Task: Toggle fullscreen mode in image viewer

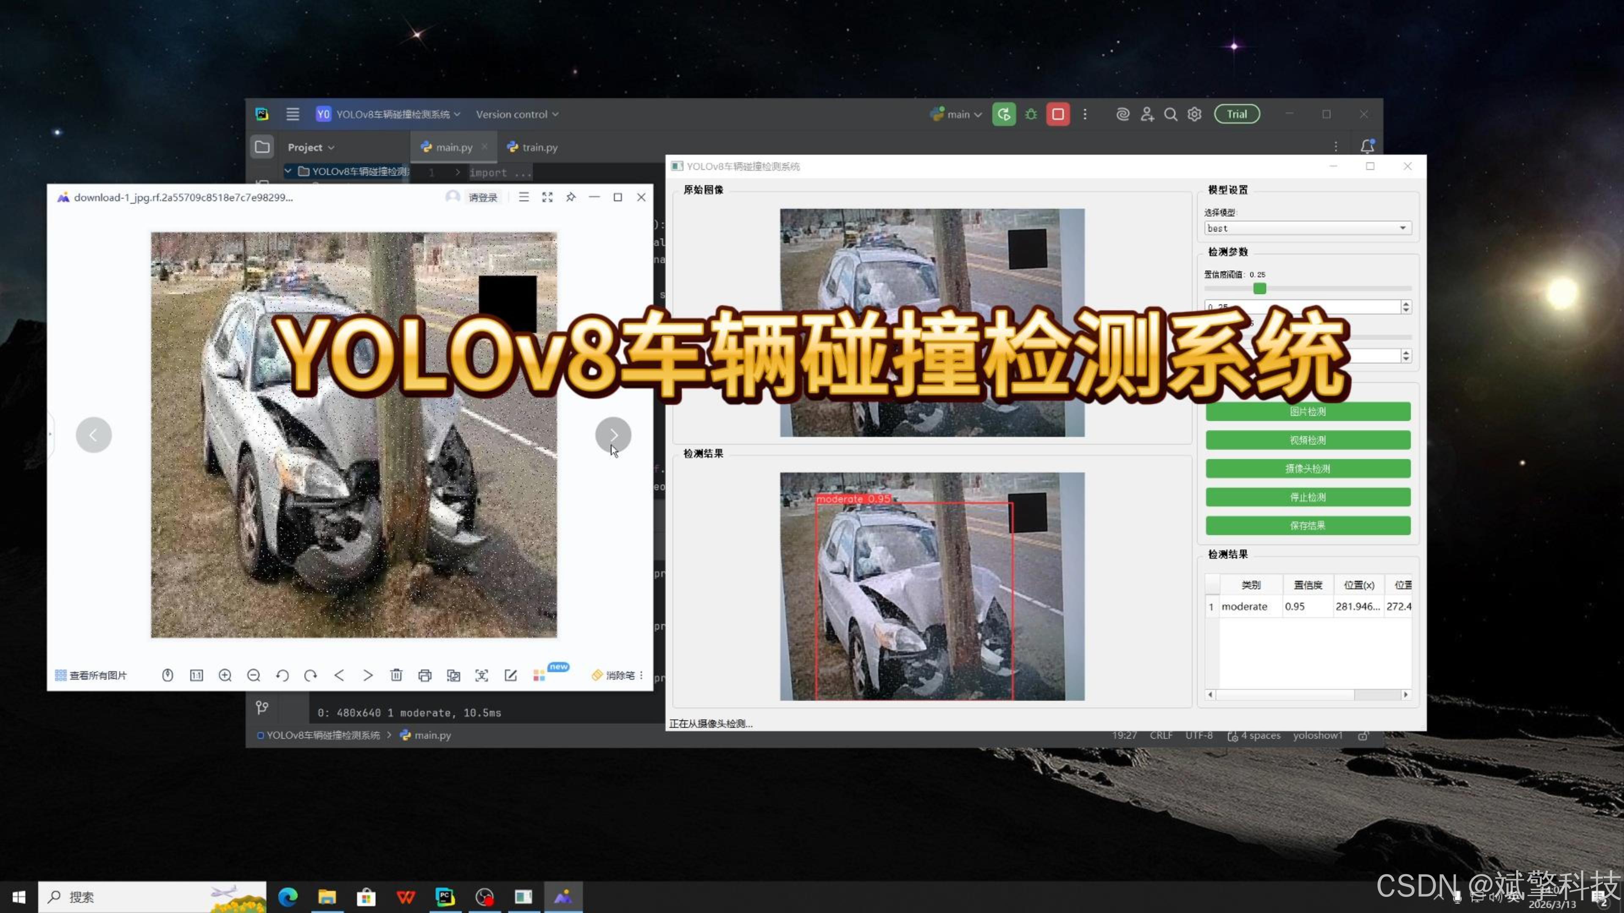Action: click(547, 197)
